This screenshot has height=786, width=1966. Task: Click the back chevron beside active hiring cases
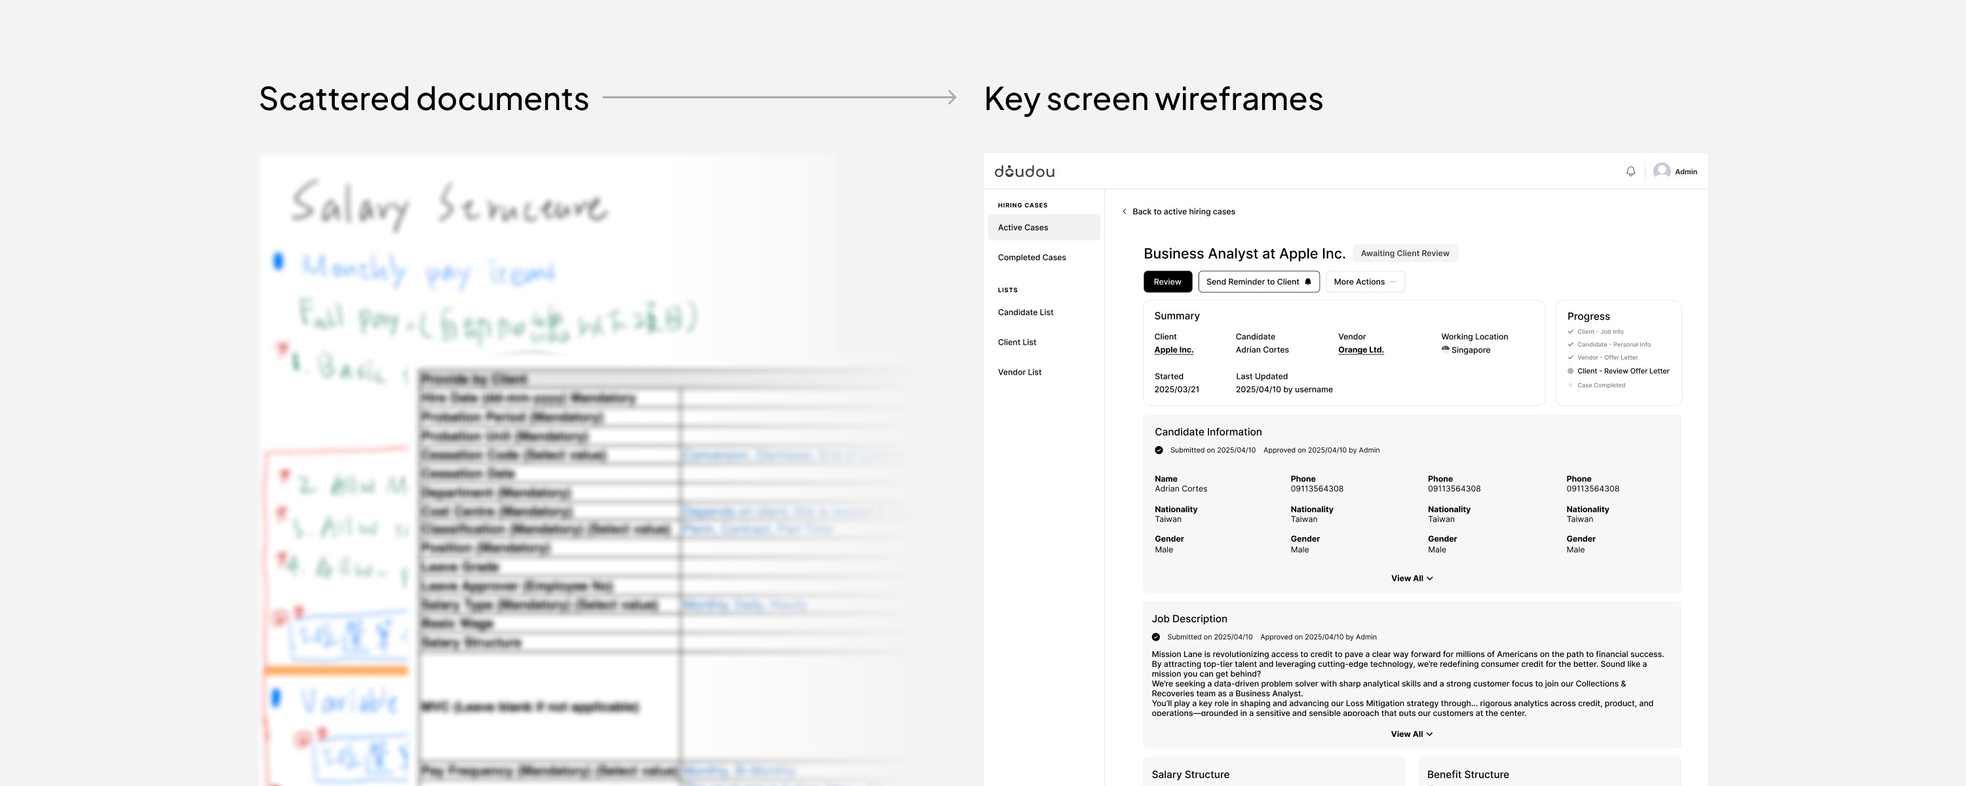tap(1124, 212)
